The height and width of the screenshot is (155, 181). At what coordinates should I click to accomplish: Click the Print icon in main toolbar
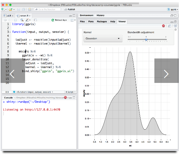click(x=30, y=9)
